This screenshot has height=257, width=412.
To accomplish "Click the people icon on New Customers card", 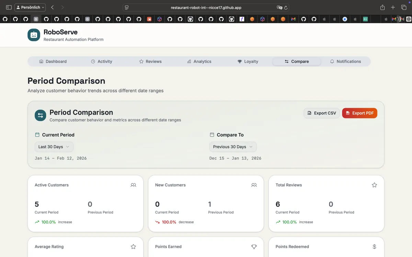I will (x=254, y=185).
